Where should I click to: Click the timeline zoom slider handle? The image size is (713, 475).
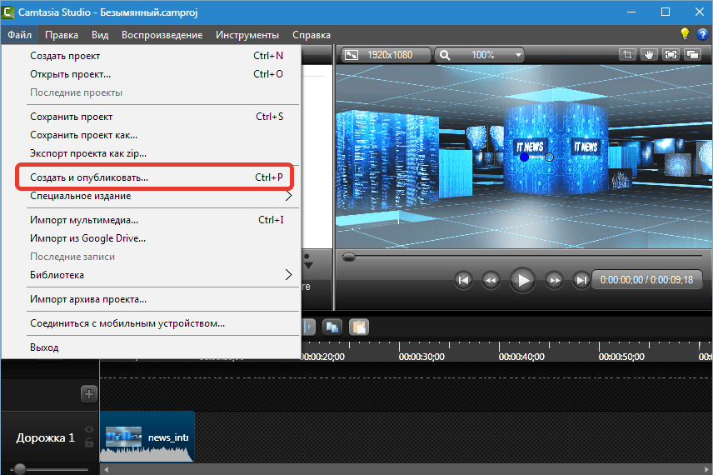[20, 468]
